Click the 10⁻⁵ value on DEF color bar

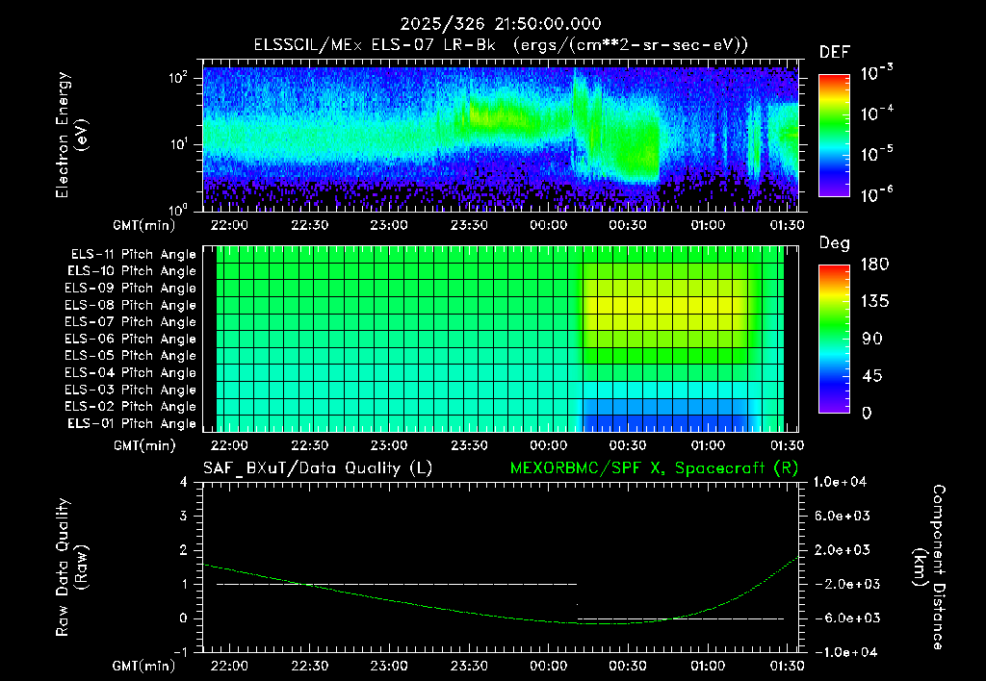tap(876, 153)
